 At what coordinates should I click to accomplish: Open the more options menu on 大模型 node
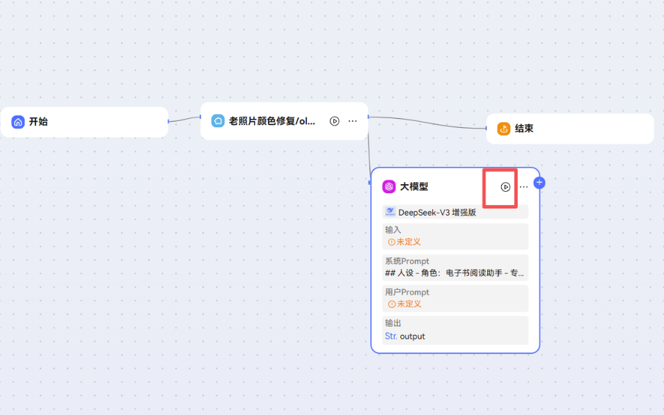pos(523,186)
